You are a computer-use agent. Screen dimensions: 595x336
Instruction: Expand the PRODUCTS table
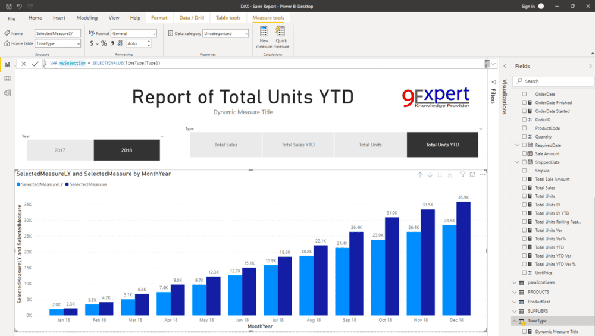pyautogui.click(x=515, y=292)
